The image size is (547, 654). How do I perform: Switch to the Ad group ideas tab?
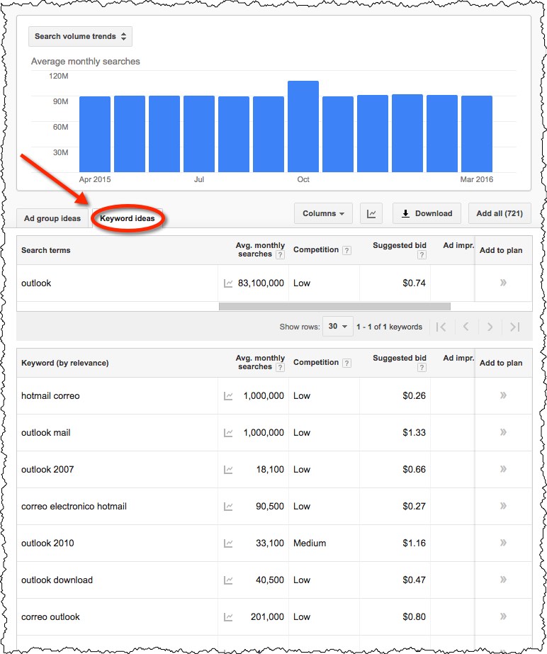tap(52, 218)
